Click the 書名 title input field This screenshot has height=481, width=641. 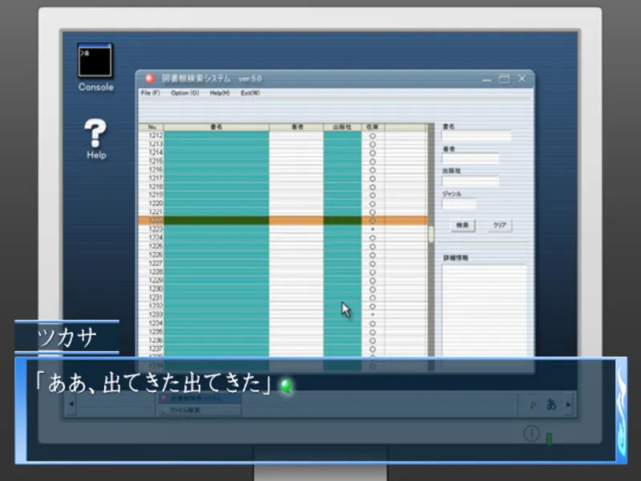(476, 136)
